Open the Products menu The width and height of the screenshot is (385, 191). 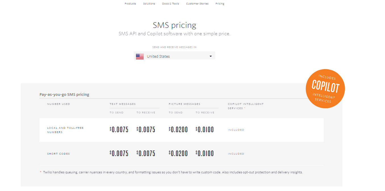(130, 4)
